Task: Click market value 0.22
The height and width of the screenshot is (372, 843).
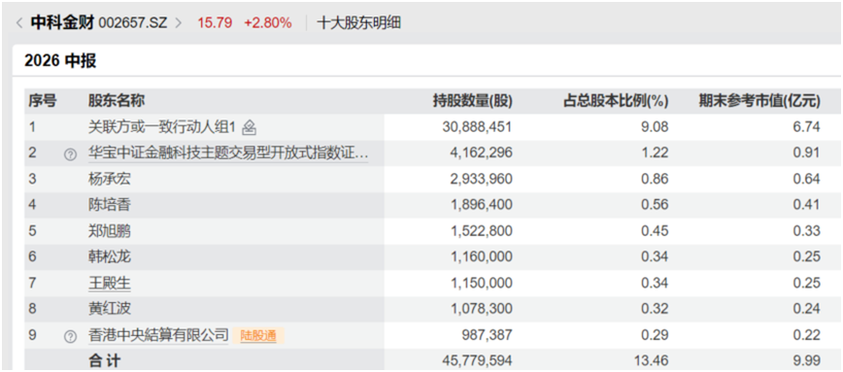Action: pyautogui.click(x=806, y=335)
